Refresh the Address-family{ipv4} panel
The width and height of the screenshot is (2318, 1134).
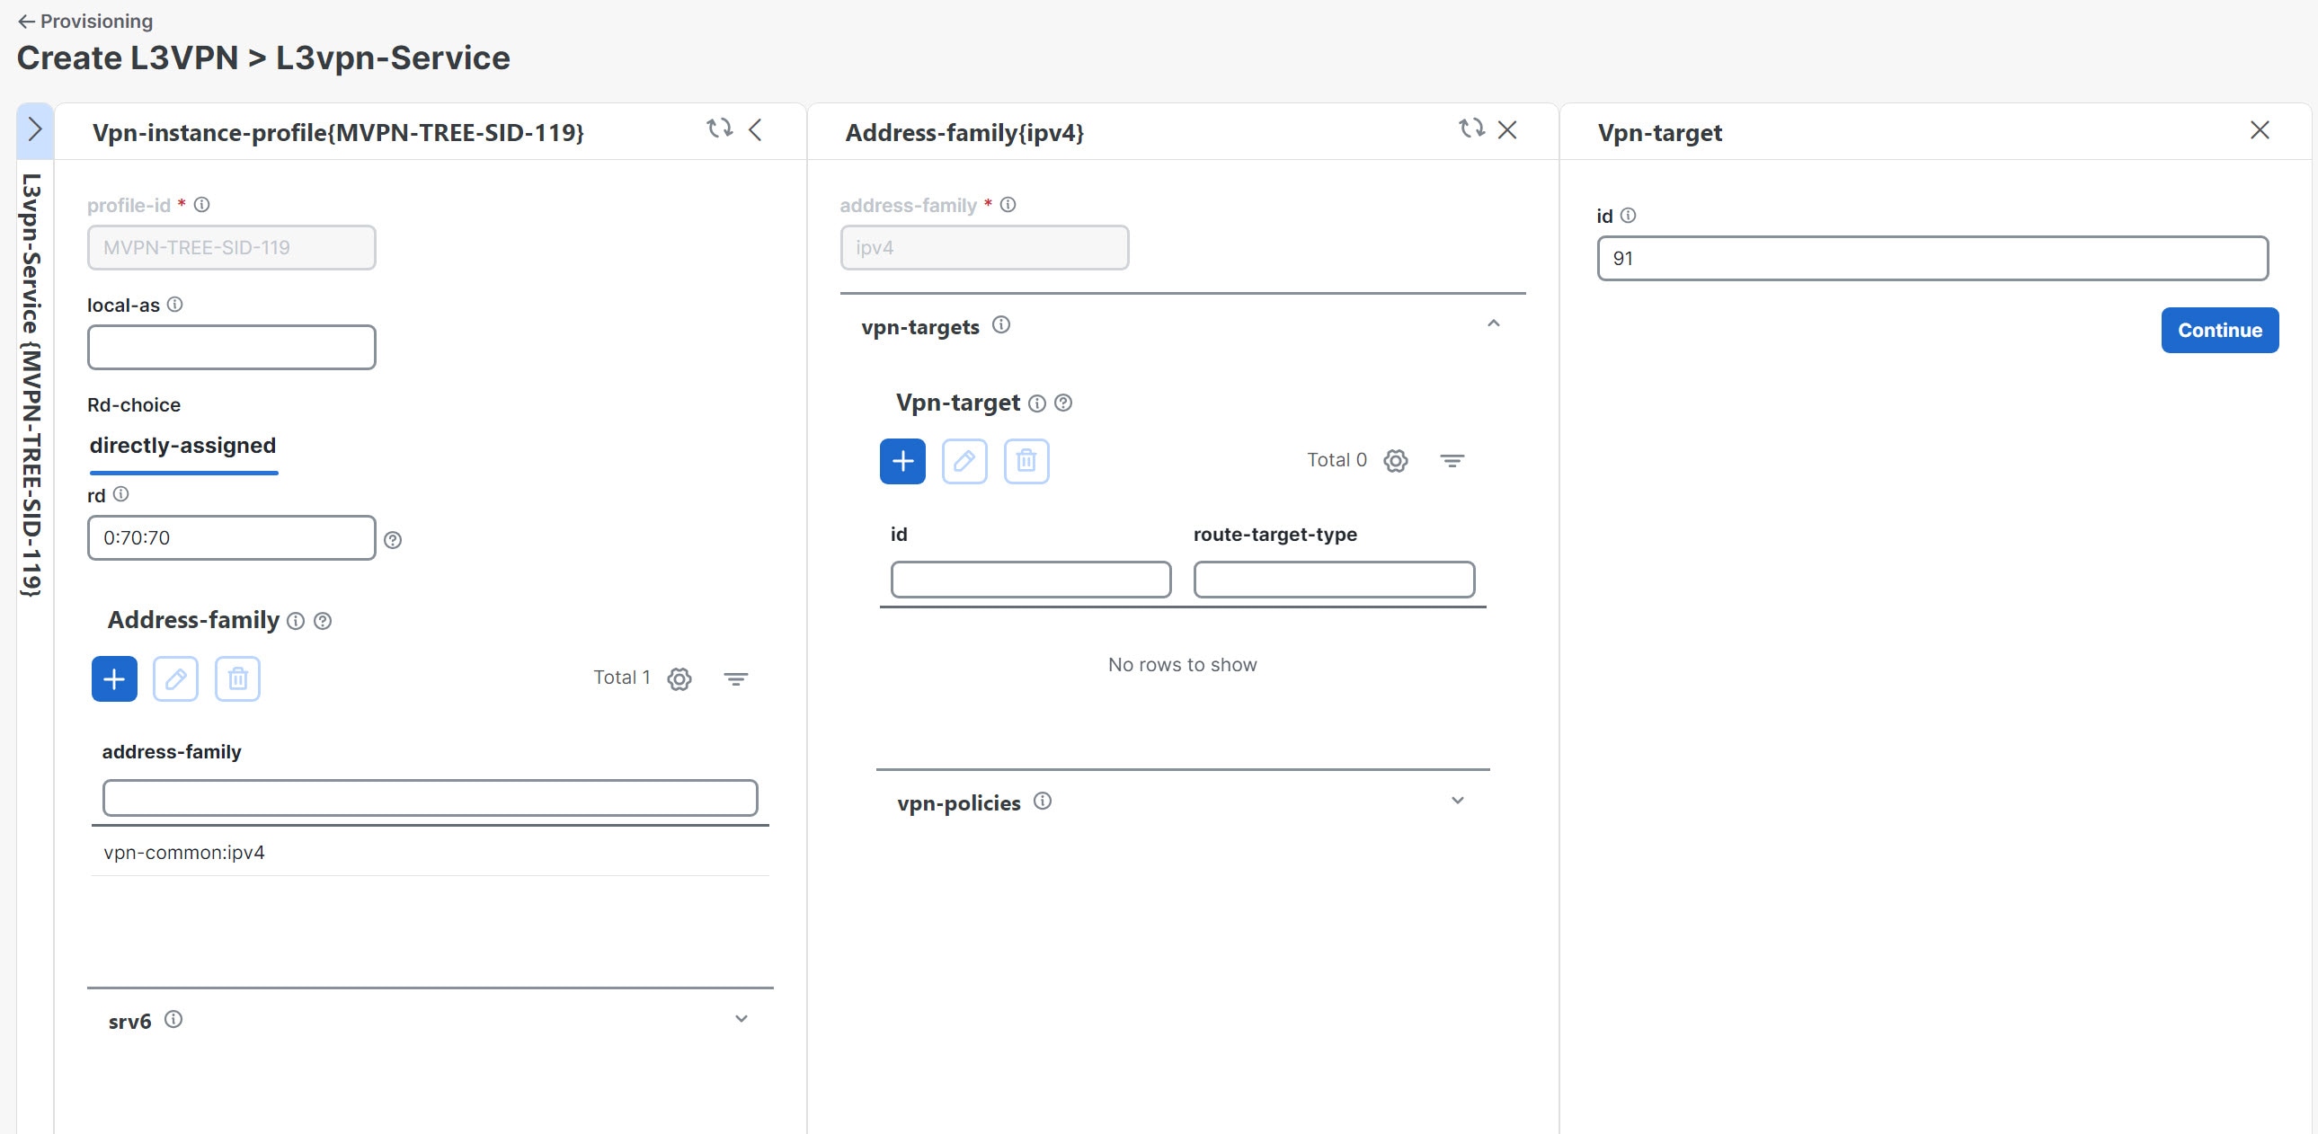(1472, 128)
